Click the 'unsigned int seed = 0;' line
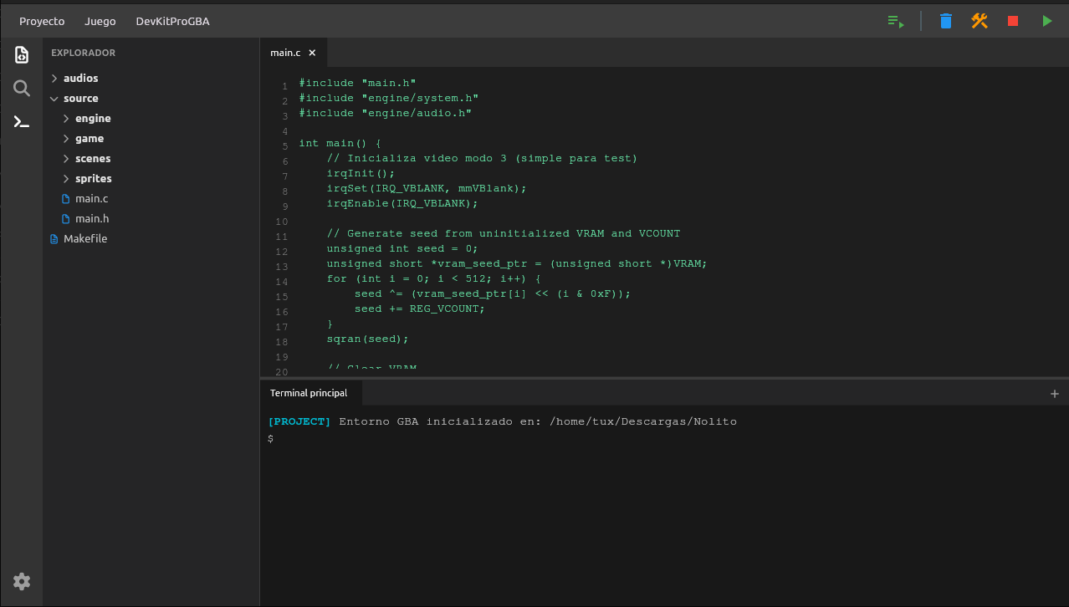This screenshot has width=1069, height=607. pyautogui.click(x=402, y=249)
